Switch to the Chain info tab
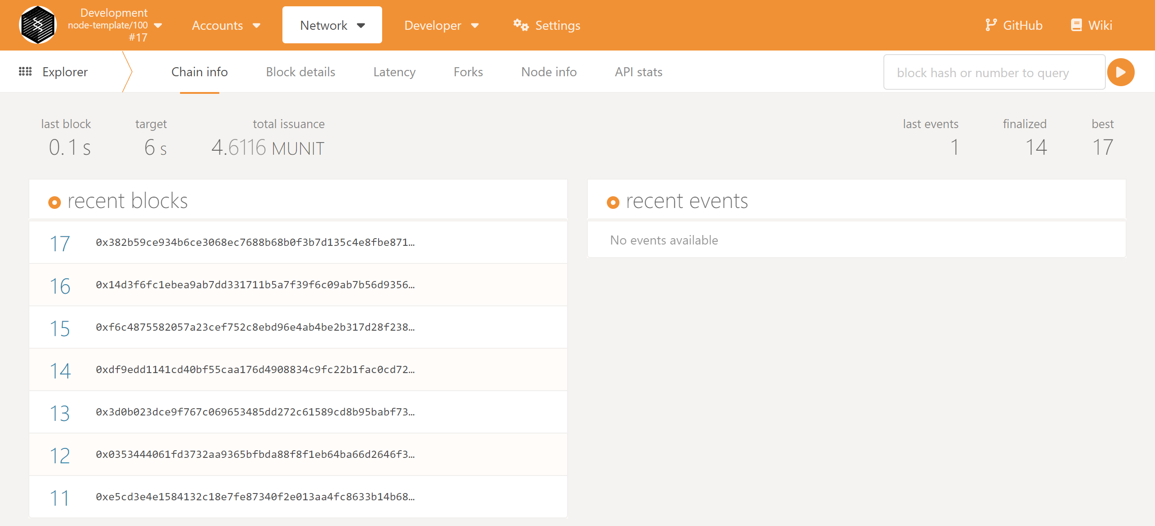 [x=199, y=72]
